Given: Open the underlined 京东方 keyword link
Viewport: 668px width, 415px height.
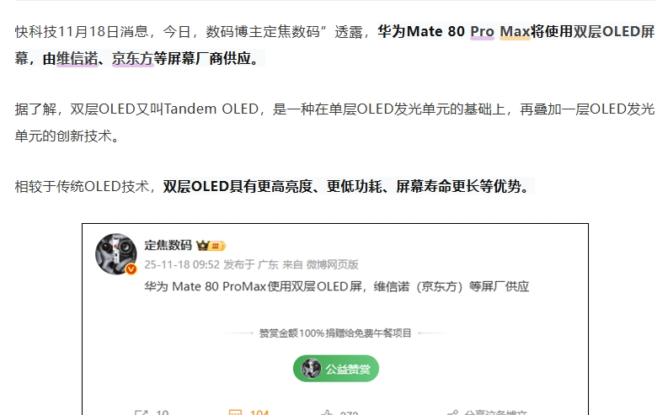Looking at the screenshot, I should coord(132,59).
